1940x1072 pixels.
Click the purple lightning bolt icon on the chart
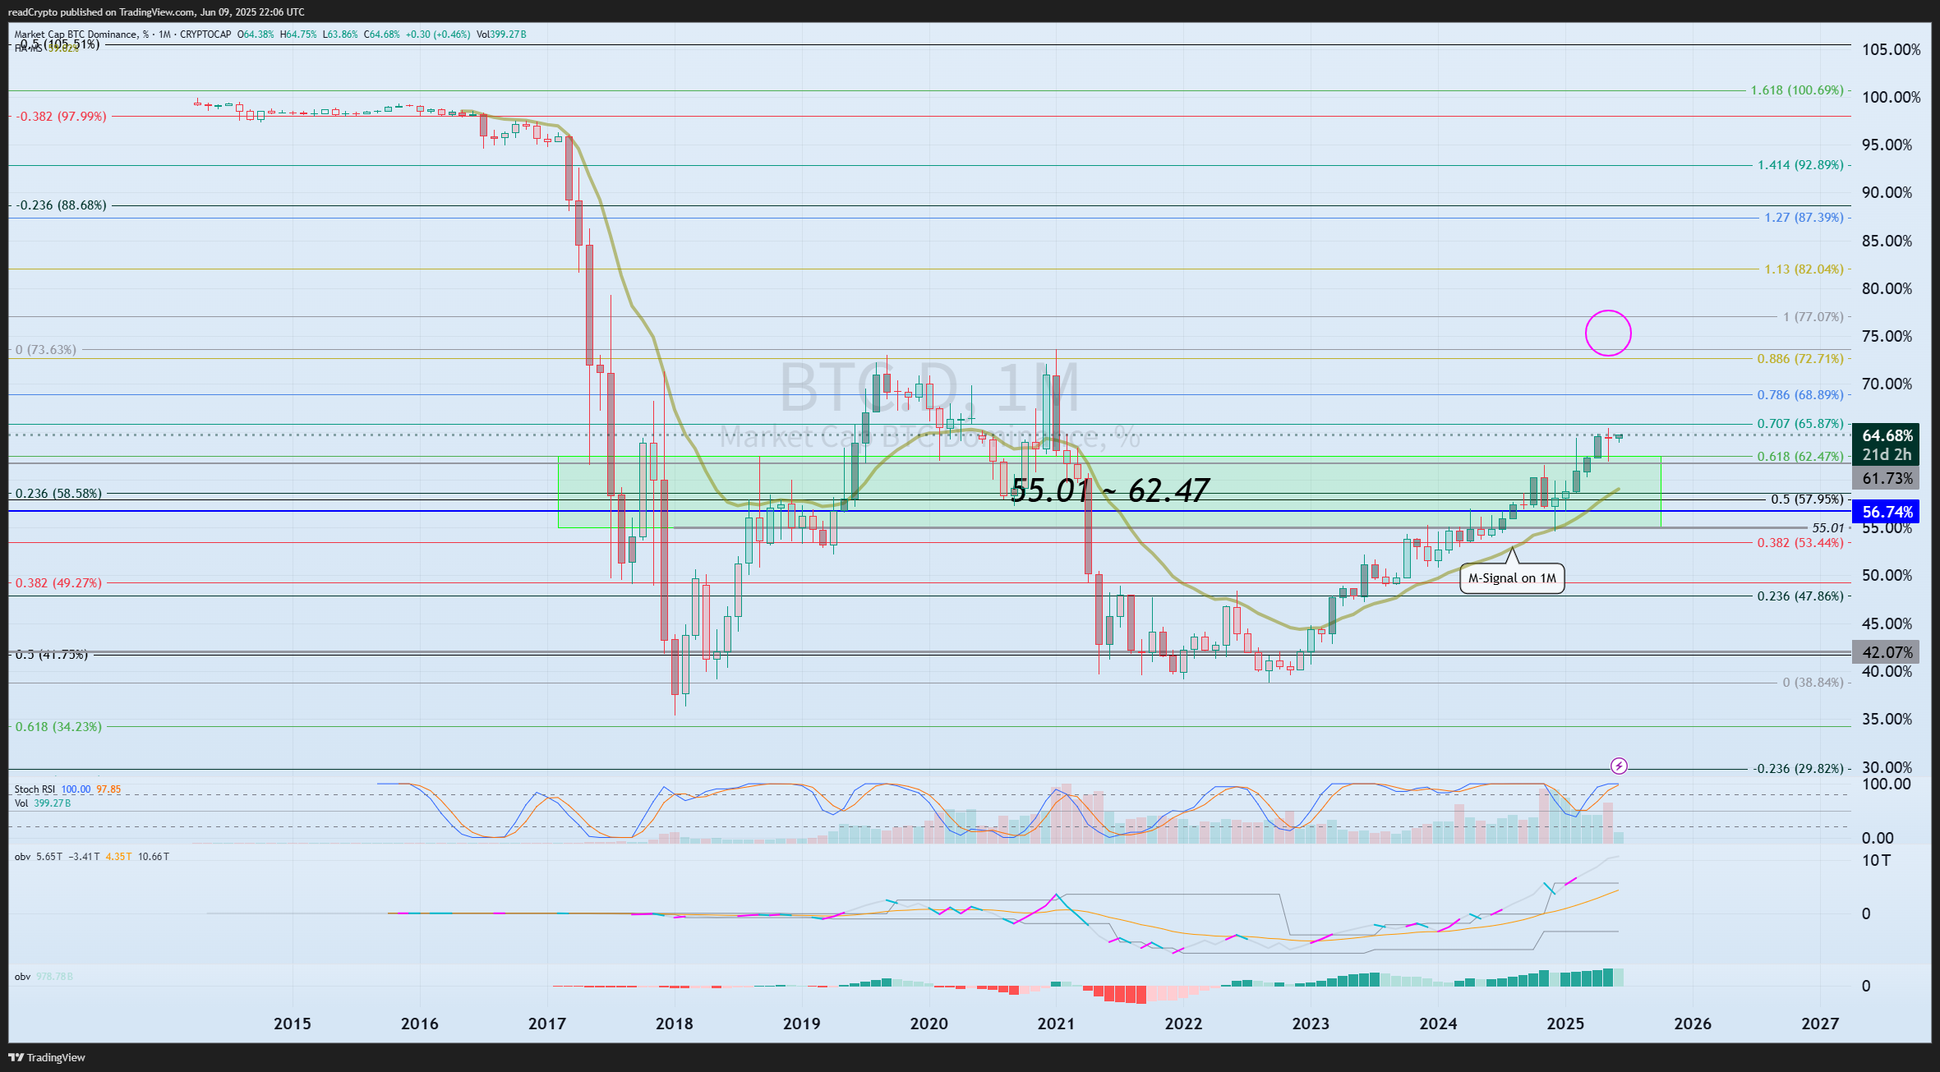pos(1619,766)
